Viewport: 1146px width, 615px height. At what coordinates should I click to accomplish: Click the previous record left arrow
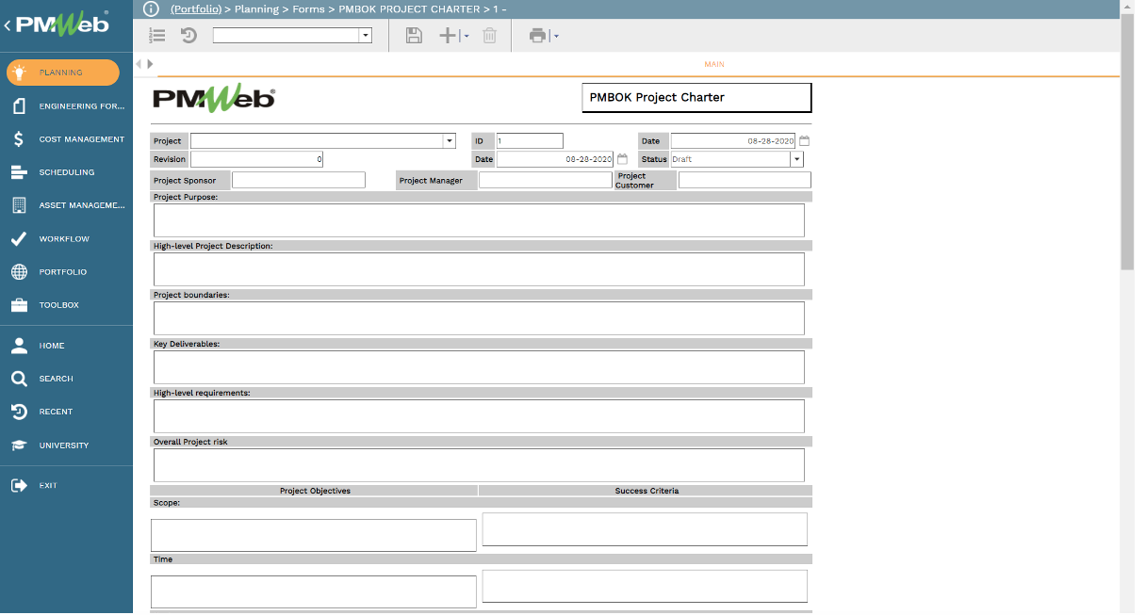(139, 64)
